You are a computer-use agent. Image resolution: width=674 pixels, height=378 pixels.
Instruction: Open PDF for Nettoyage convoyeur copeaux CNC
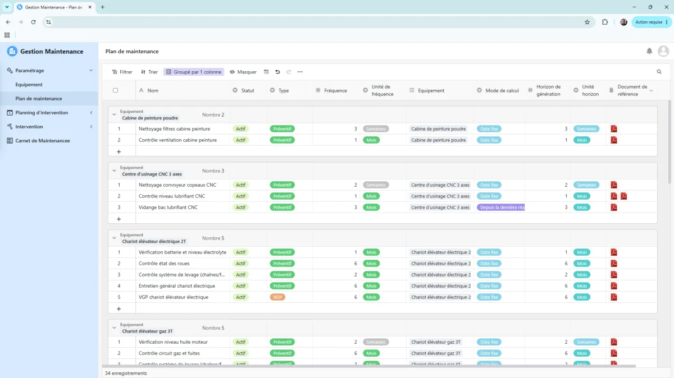tap(614, 185)
